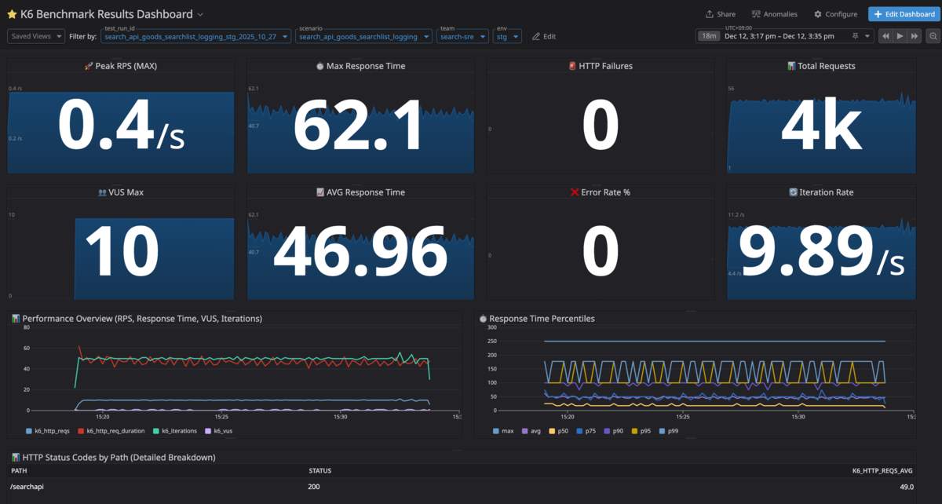Click the Edit pencil icon near the filters
942x504 pixels.
(535, 35)
